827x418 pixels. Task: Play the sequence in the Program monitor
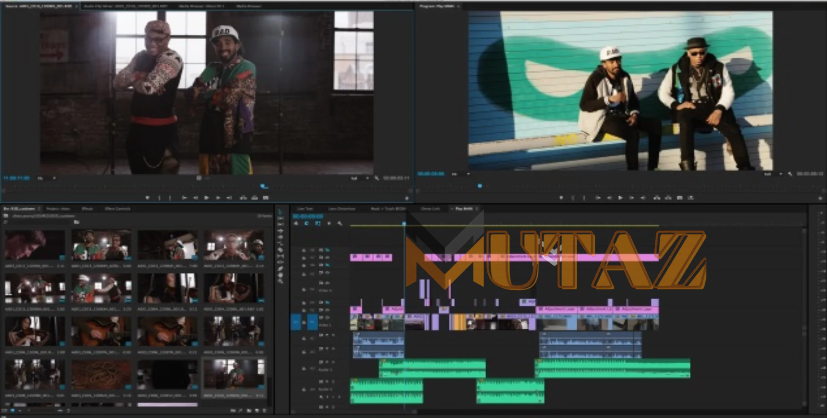620,198
